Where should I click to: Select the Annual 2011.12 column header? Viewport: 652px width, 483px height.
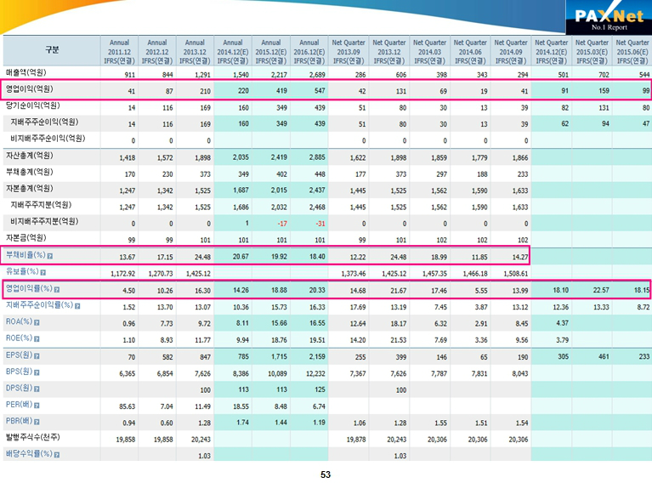pos(119,51)
